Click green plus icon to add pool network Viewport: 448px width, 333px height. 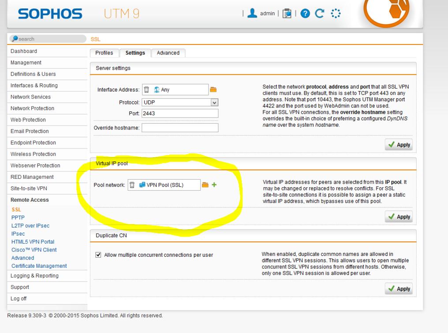click(214, 185)
